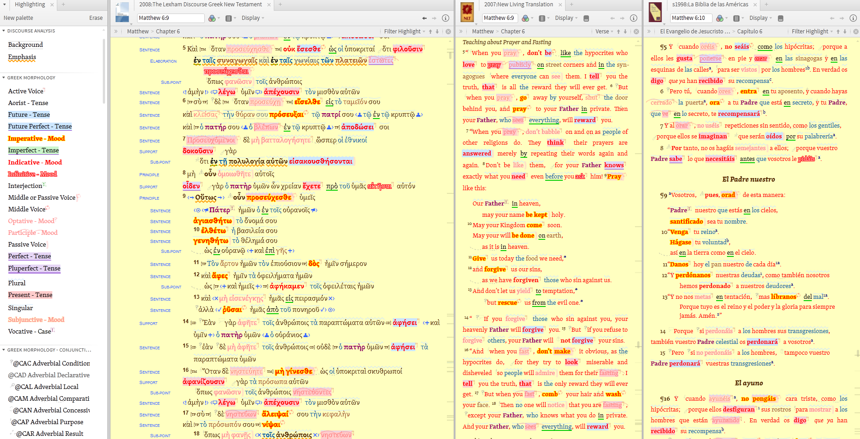Collapse Greek Morphology - Conjunctions palette section
This screenshot has width=860, height=439.
[4, 350]
